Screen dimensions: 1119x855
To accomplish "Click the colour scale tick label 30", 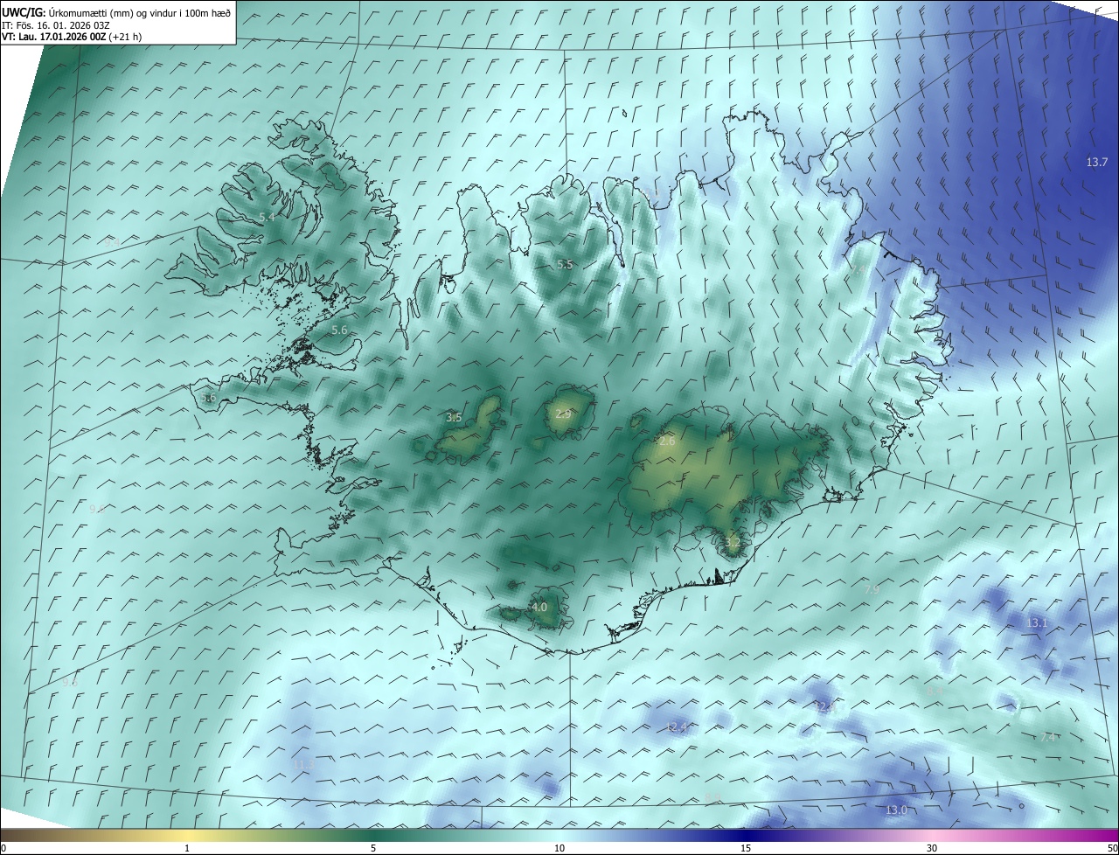I will click(932, 848).
